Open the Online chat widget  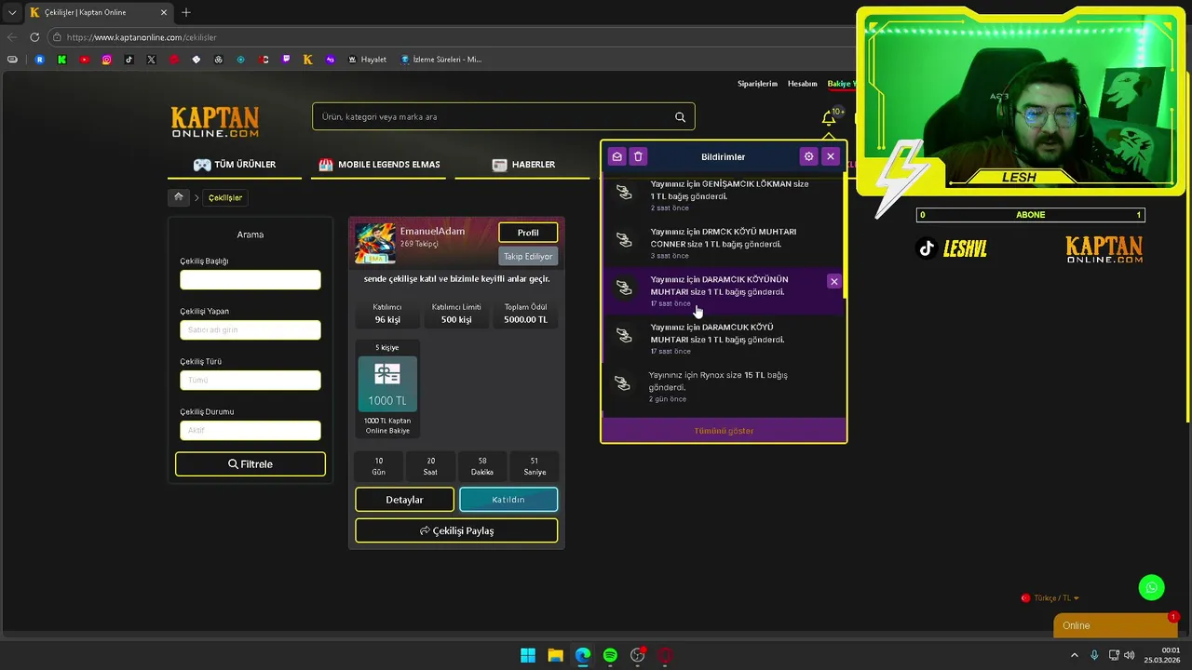[x=1114, y=625]
